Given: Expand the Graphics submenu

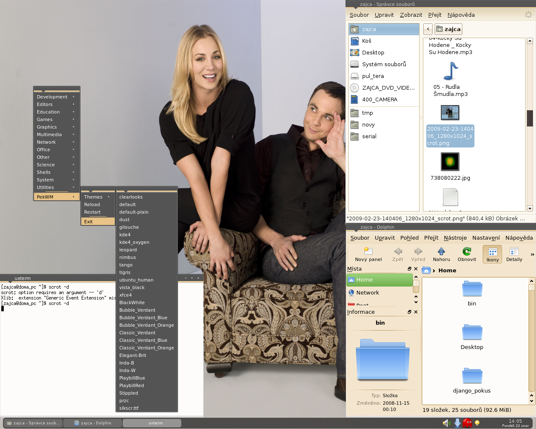Looking at the screenshot, I should point(57,127).
